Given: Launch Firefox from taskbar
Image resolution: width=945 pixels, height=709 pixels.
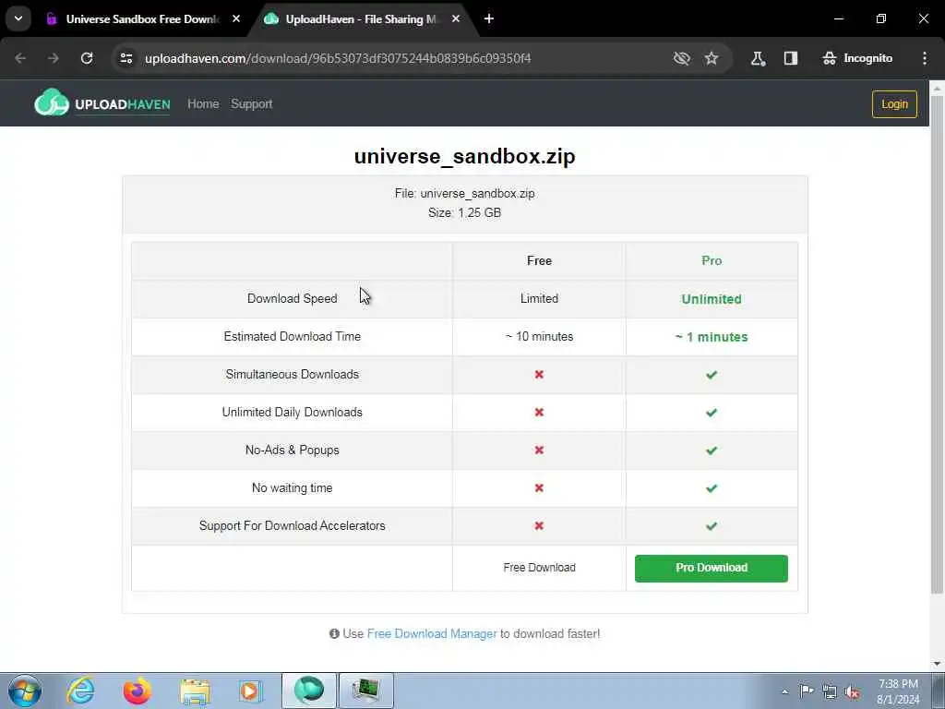Looking at the screenshot, I should pos(138,691).
